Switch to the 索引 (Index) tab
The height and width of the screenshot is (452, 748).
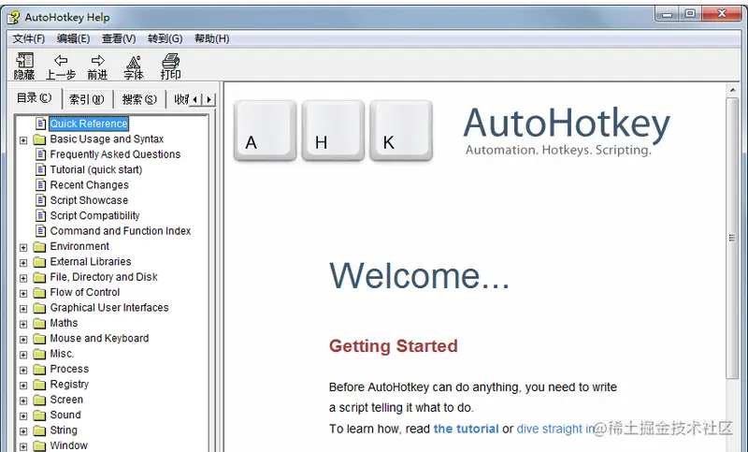pyautogui.click(x=87, y=99)
